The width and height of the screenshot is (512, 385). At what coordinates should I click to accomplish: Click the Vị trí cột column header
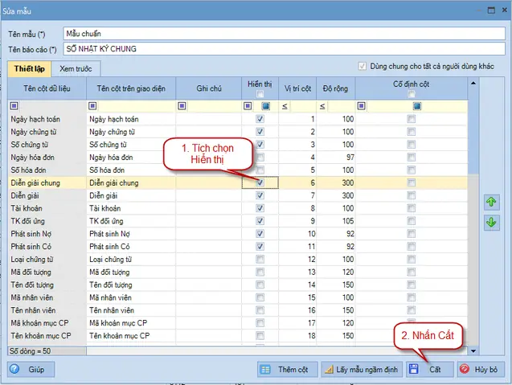coord(297,88)
